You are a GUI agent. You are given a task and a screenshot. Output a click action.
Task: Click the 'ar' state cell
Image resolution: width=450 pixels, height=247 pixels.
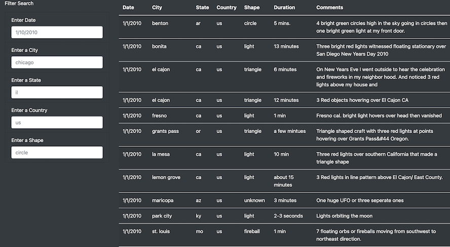198,23
